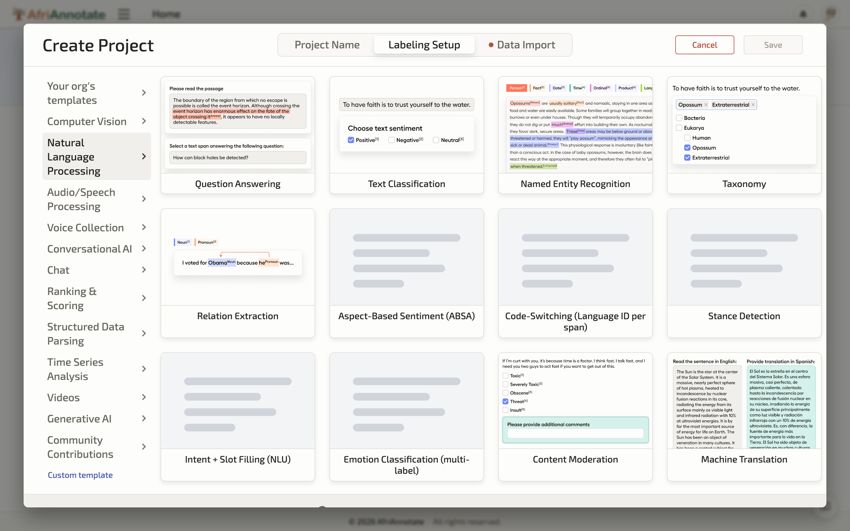
Task: Check the Severely Toxic checkbox
Action: point(506,384)
